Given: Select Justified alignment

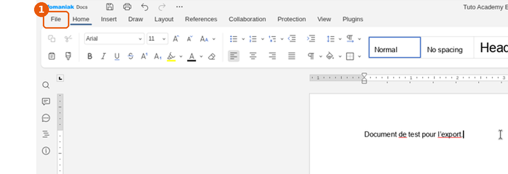Looking at the screenshot, I should point(292,56).
